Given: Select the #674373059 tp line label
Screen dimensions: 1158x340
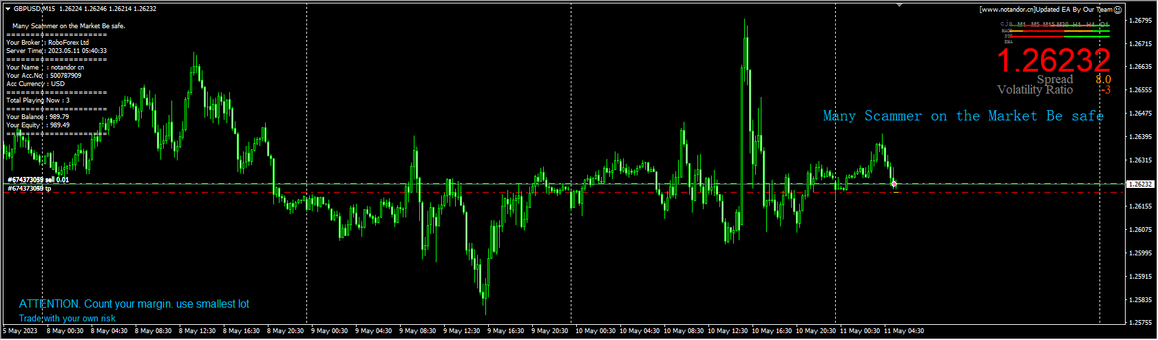Looking at the screenshot, I should click(x=30, y=188).
